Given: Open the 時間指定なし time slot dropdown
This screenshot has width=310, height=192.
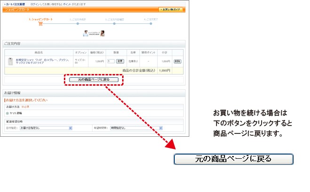Looking at the screenshot, I should point(136,128).
